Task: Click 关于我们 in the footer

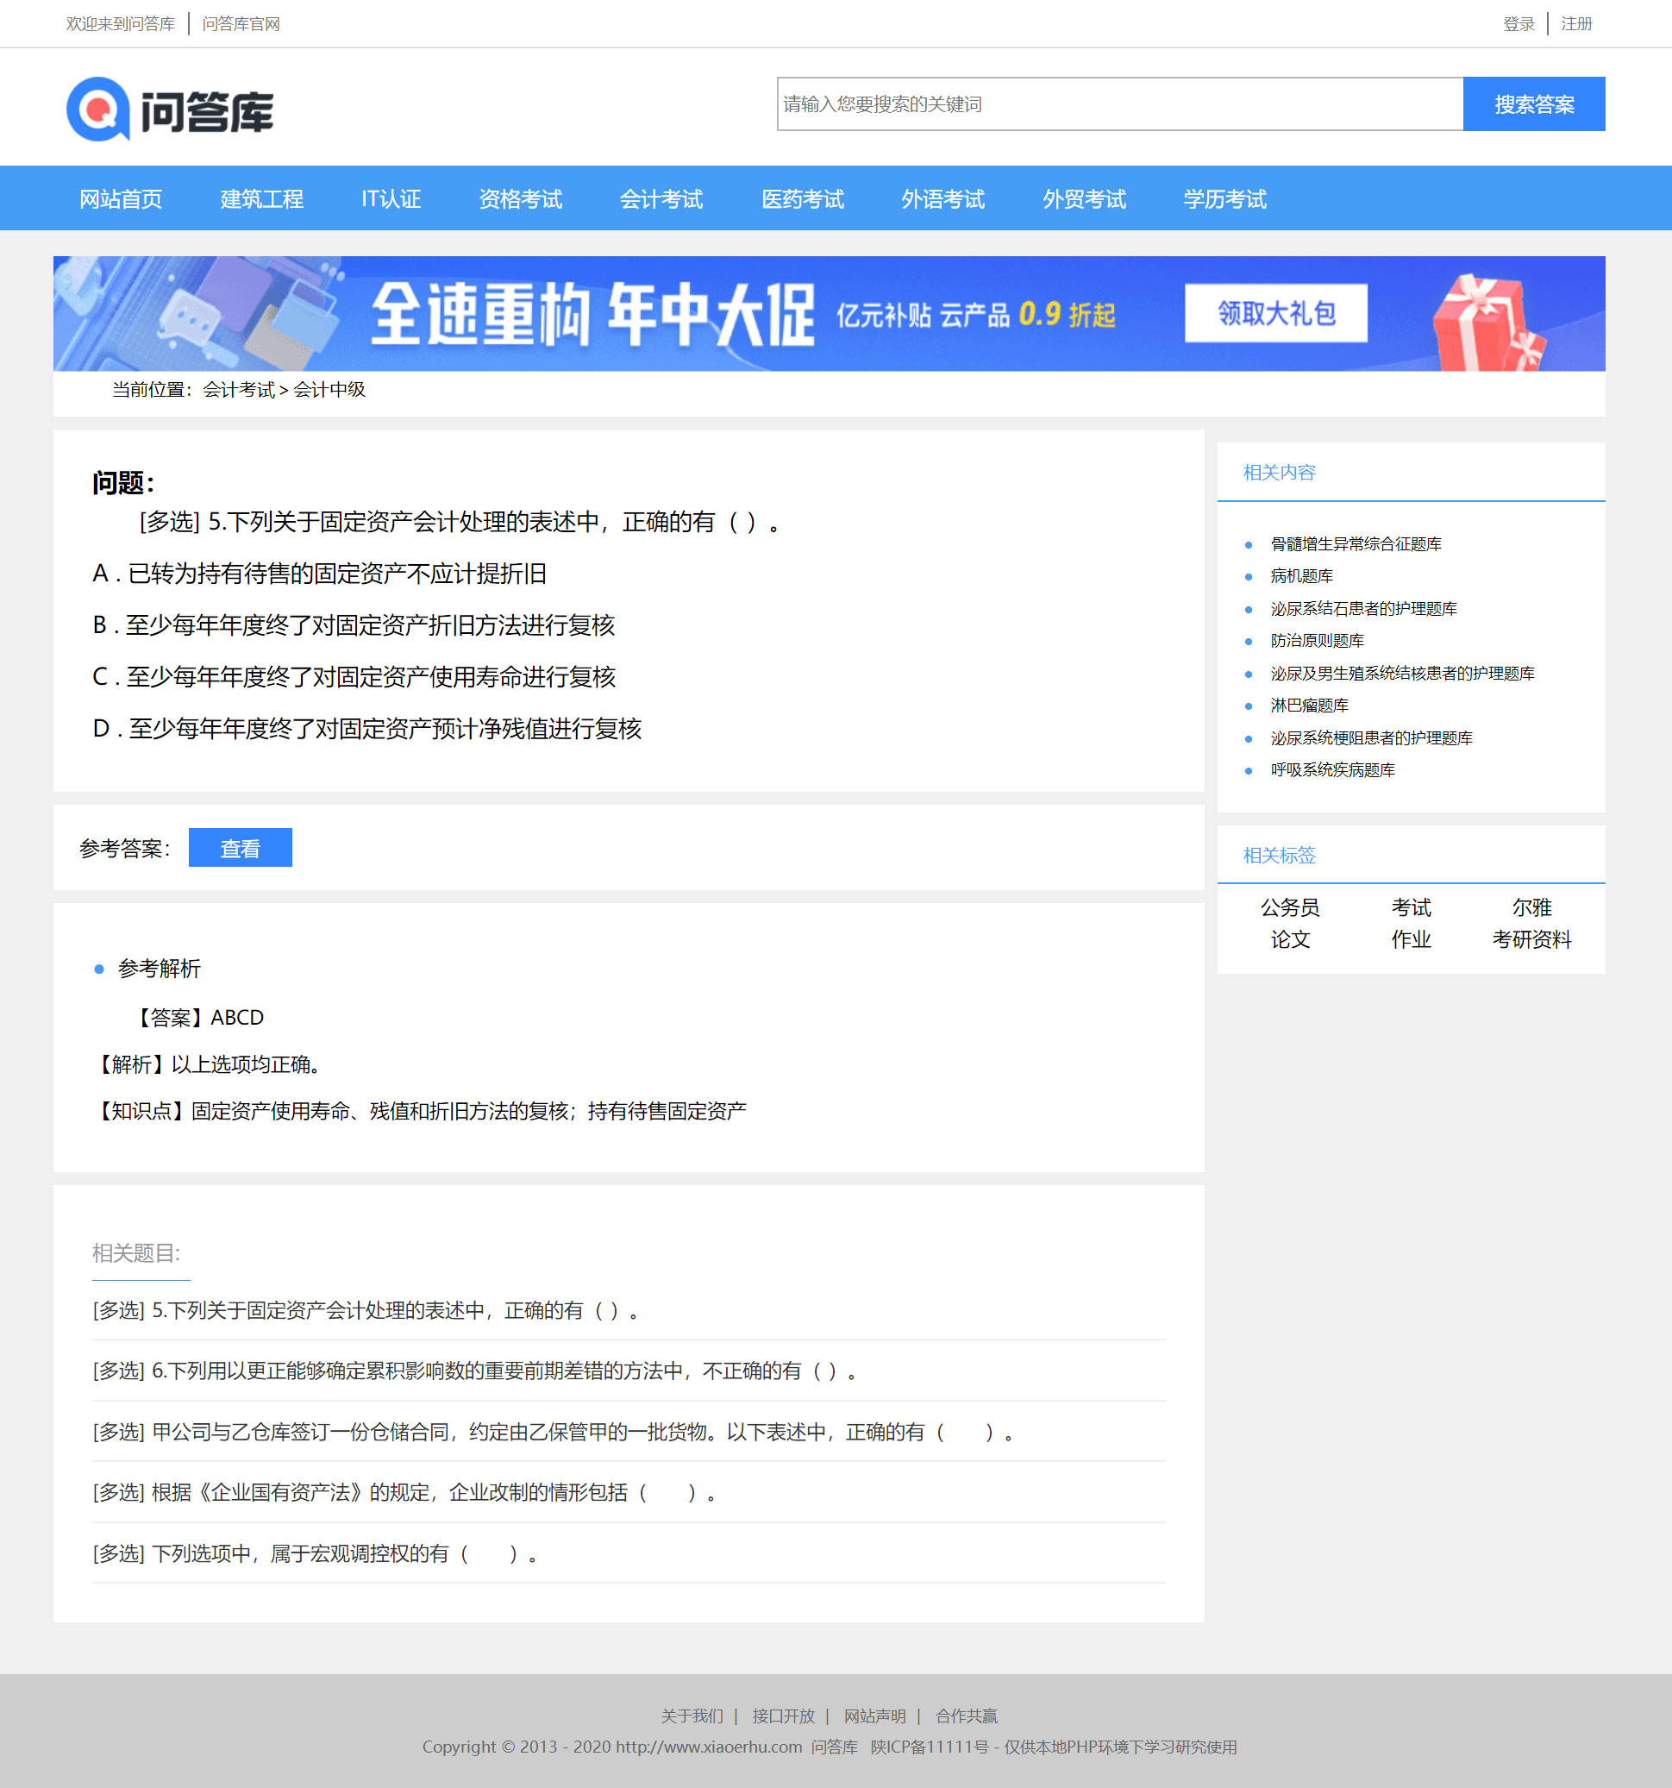Action: [691, 1716]
